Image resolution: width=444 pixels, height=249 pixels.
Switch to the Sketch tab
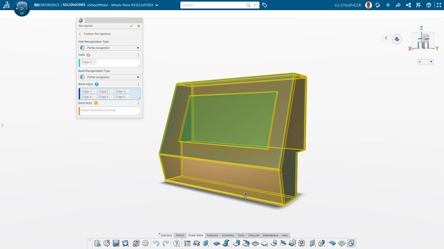click(180, 235)
